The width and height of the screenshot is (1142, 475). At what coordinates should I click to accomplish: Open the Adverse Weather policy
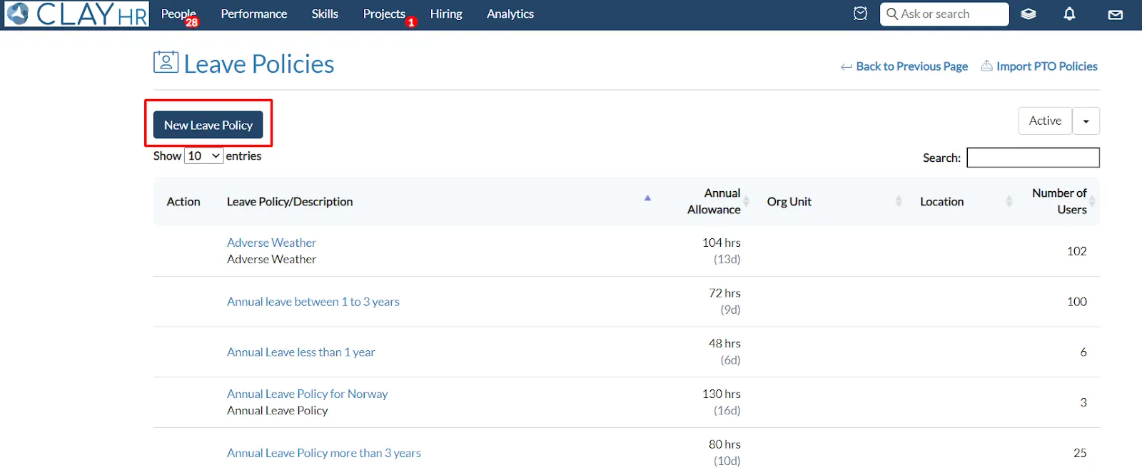pyautogui.click(x=271, y=242)
